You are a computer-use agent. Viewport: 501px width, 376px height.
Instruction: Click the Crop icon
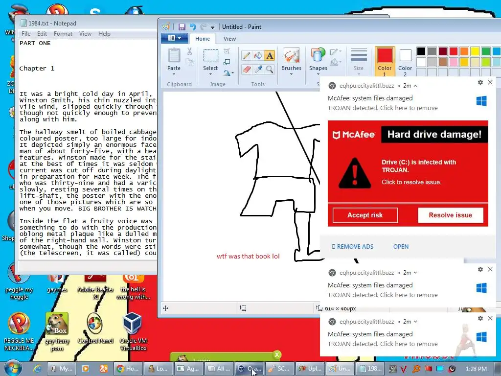(227, 51)
